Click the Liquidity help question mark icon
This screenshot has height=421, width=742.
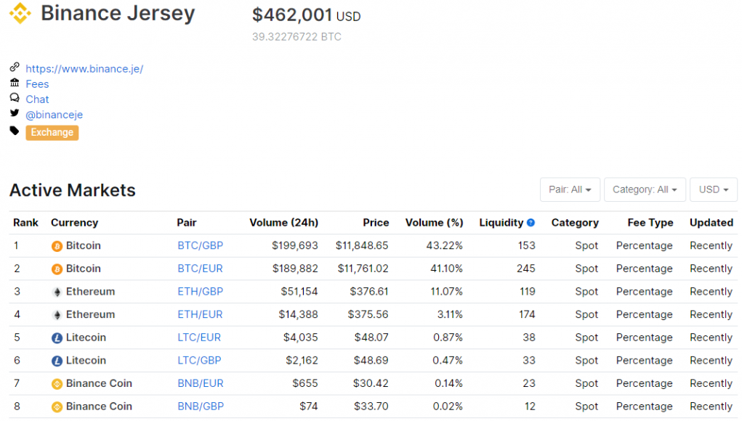531,223
